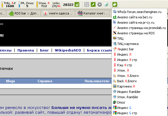Click the Яндекс bar cocktail icon
The image size is (168, 116).
115,49
